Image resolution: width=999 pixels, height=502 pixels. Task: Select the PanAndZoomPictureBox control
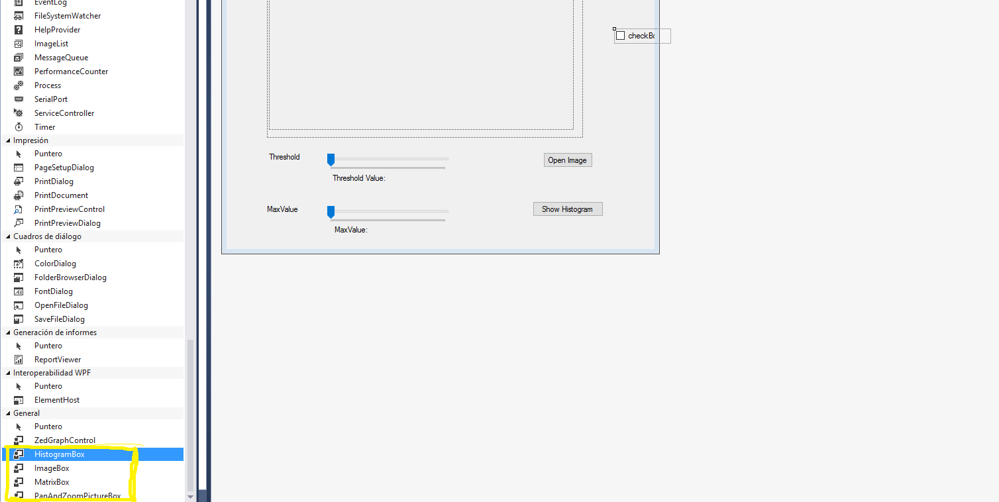78,495
